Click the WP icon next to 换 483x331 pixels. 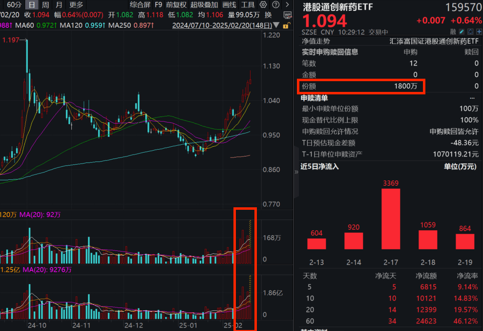pos(288,15)
